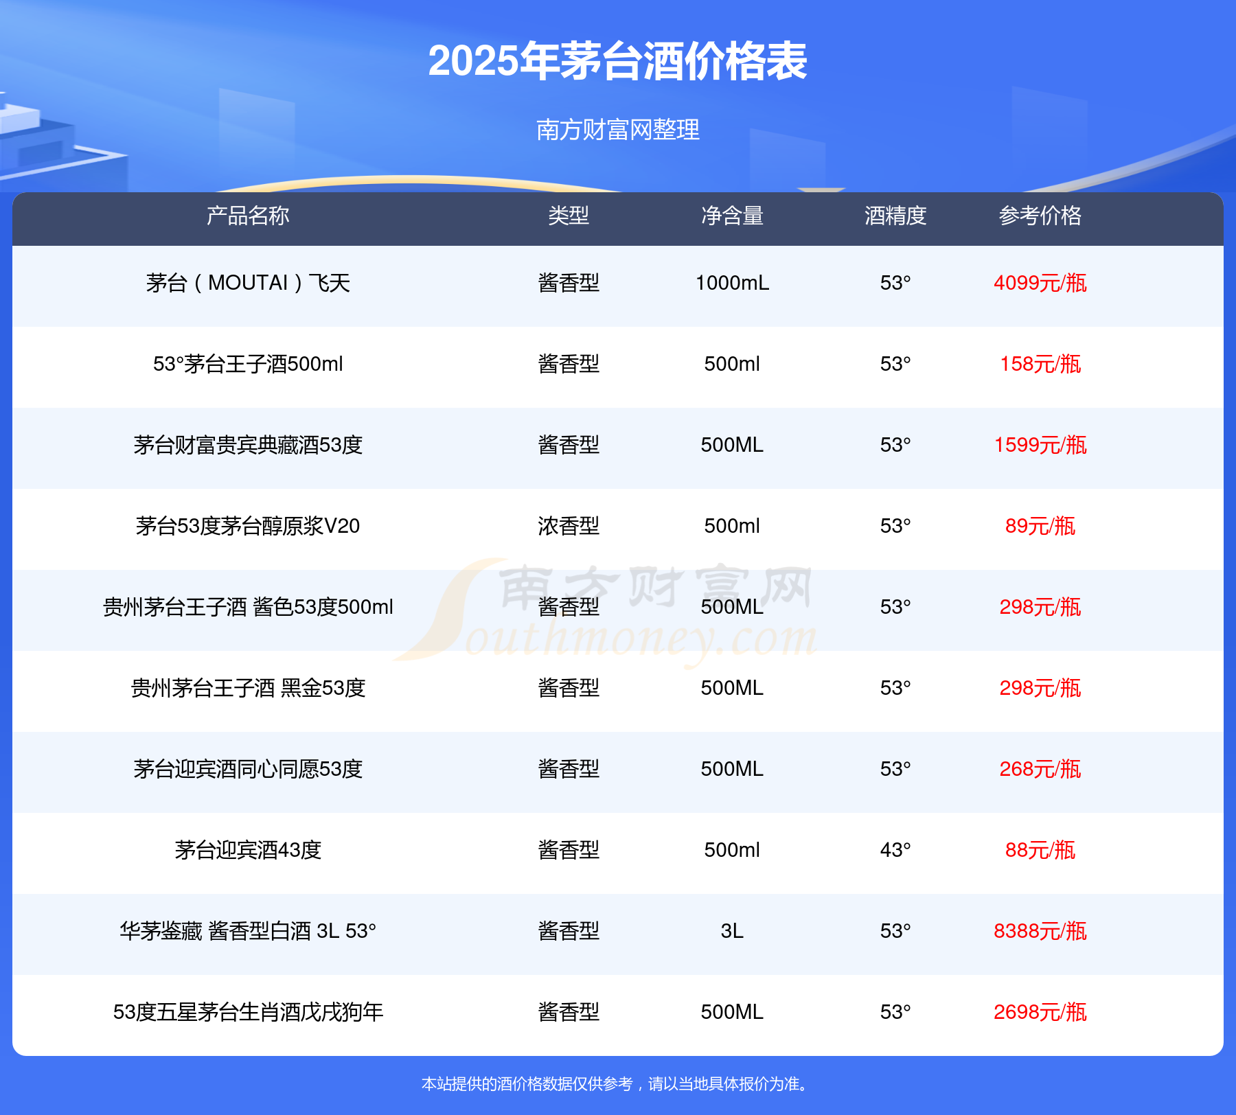Click product name "茅台财富贵宾典藏酒53度"
This screenshot has width=1236, height=1115.
point(248,445)
